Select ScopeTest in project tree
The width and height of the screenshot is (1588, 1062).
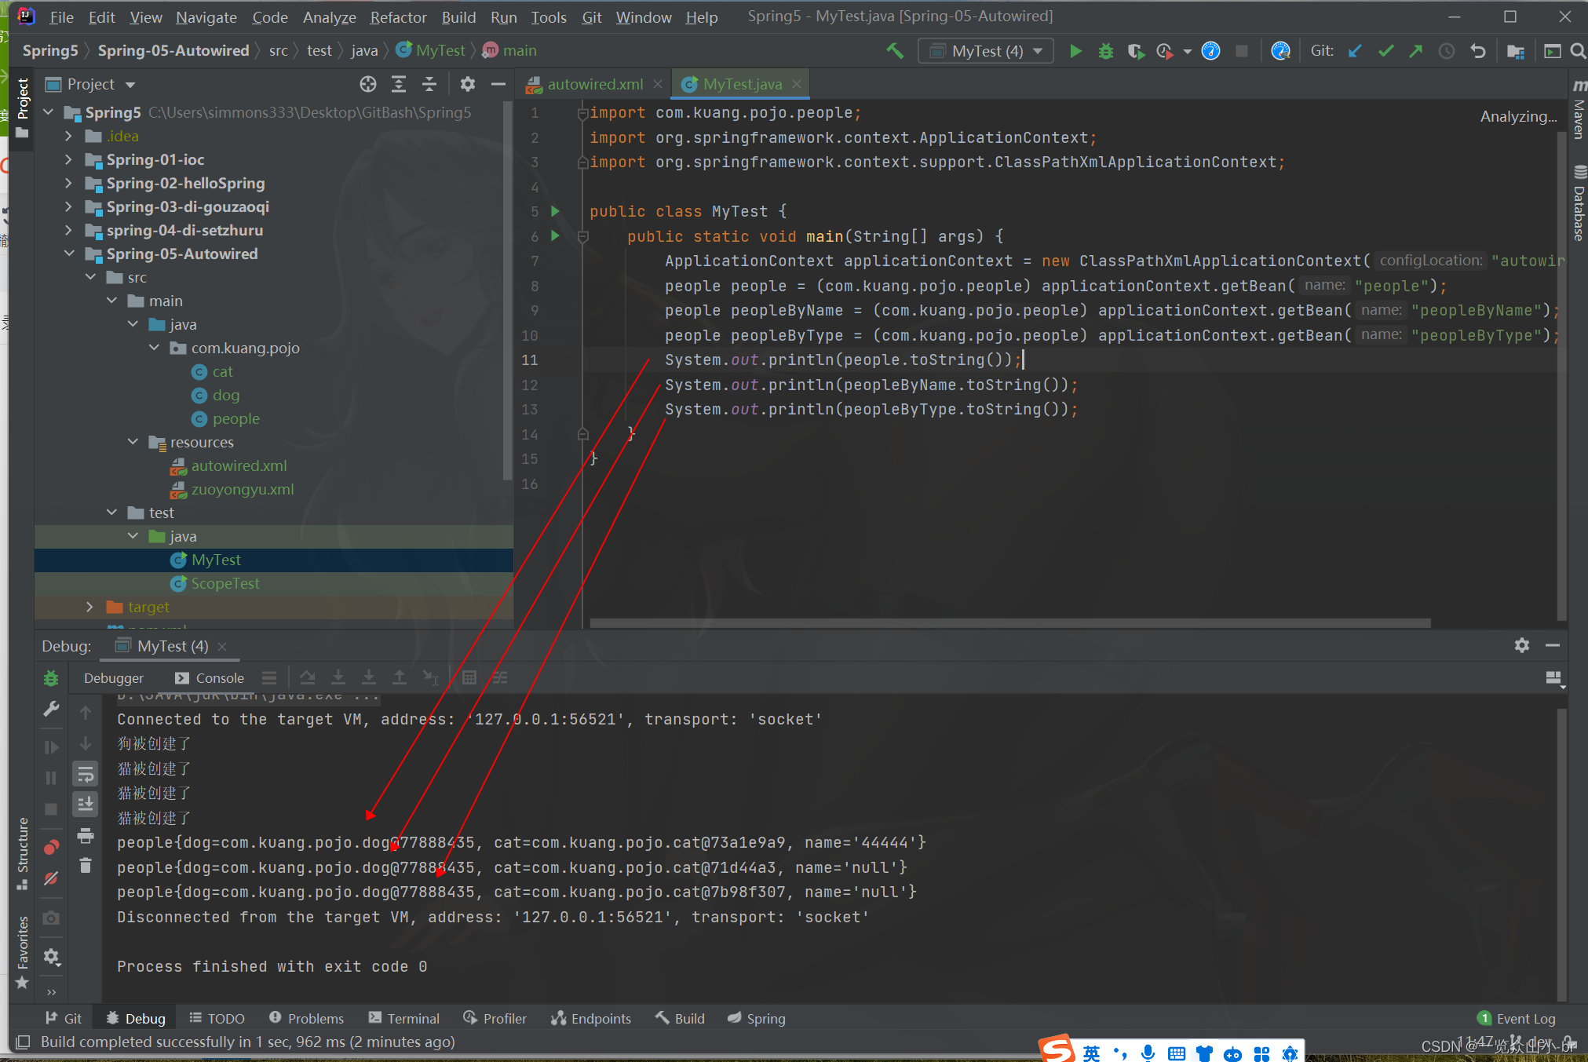click(225, 583)
